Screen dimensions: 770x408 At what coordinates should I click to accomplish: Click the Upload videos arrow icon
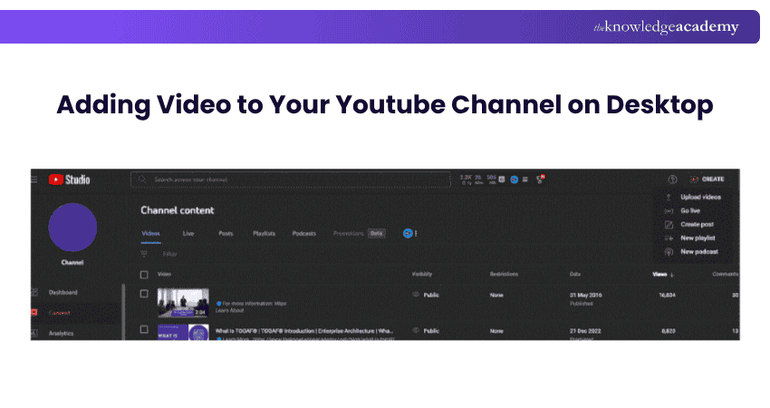(669, 197)
